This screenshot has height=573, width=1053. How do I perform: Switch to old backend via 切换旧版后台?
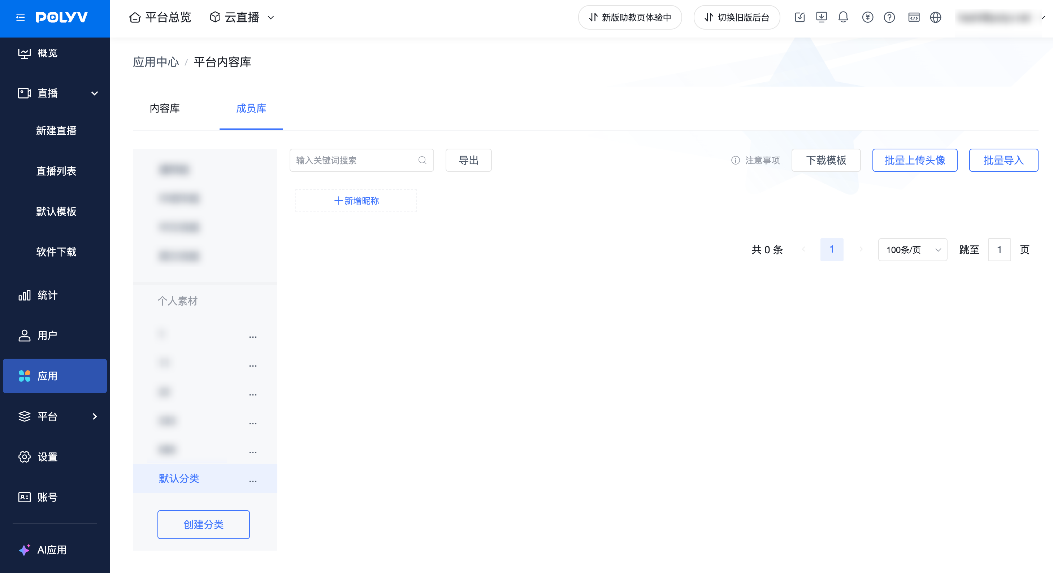[x=737, y=18]
